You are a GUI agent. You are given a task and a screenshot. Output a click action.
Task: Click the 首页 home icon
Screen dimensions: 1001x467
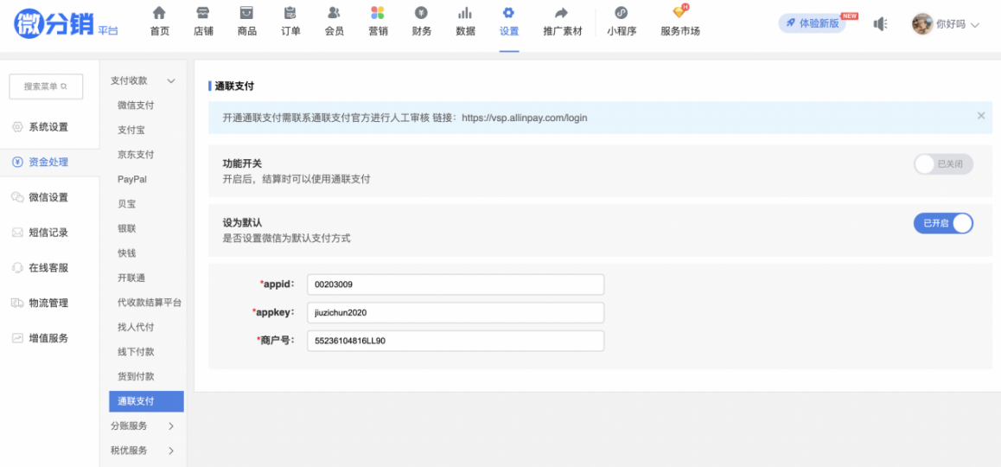pyautogui.click(x=159, y=13)
